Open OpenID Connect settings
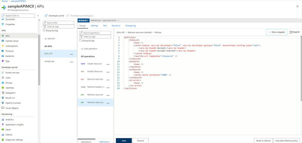Screen dimensions: 302x143 [x=13, y=103]
